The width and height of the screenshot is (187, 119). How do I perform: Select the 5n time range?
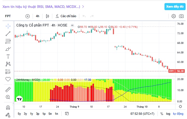tap(50, 114)
